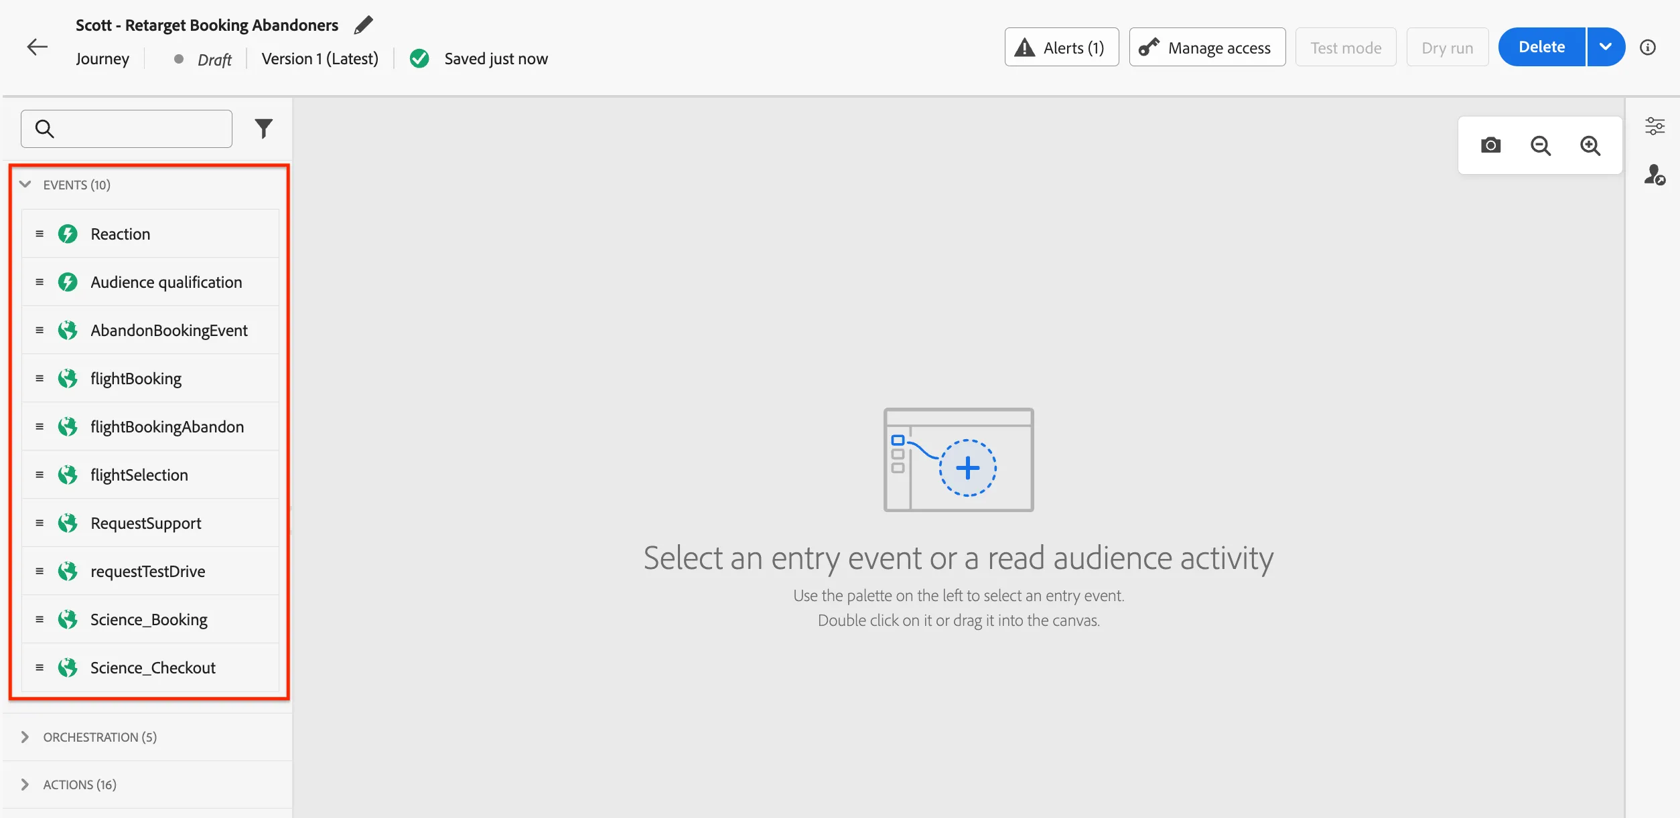1680x818 pixels.
Task: Expand the ACTIONS (16) section
Action: click(x=25, y=785)
